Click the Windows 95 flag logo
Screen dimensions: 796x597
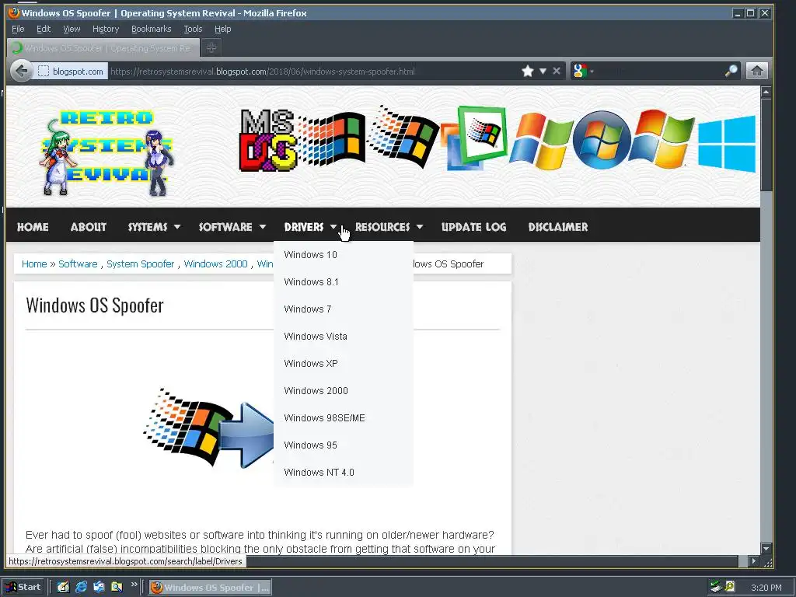coord(403,137)
